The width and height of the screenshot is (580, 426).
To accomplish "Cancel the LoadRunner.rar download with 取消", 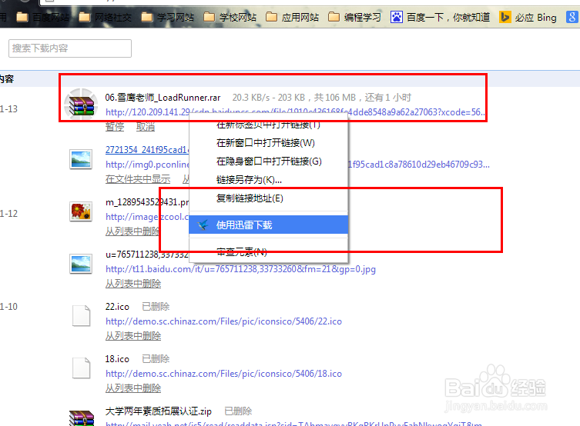I will (146, 127).
